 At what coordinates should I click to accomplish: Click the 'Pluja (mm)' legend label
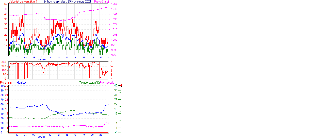pos(6,83)
